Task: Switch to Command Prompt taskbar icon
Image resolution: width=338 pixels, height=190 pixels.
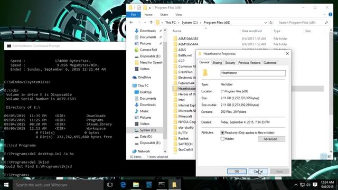Action: 162,185
